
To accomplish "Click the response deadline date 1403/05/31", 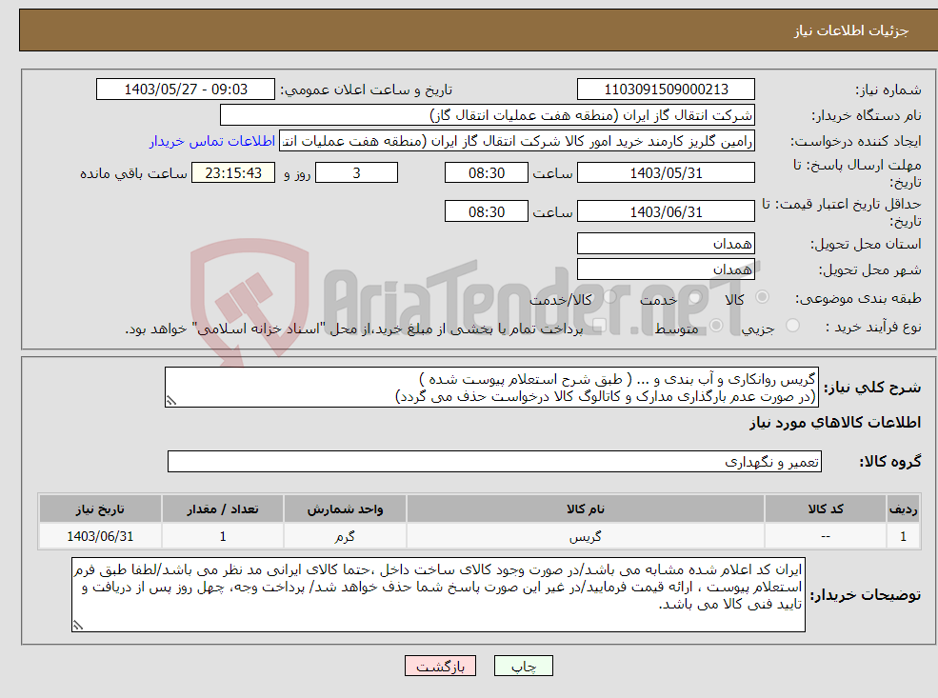I will (x=666, y=173).
